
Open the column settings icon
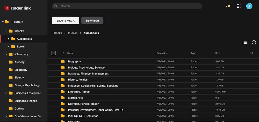point(251,53)
